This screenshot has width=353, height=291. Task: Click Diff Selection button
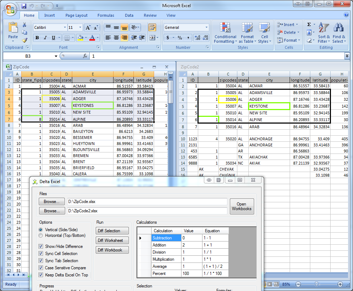112,231
